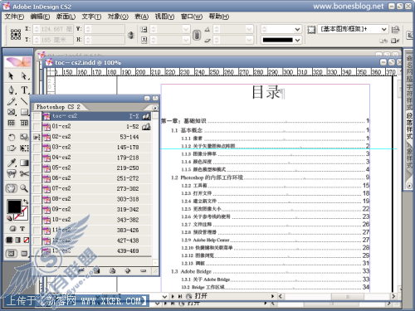Set formatting to affect text
Image resolution: width=415 pixels, height=311 pixels.
(x=22, y=229)
